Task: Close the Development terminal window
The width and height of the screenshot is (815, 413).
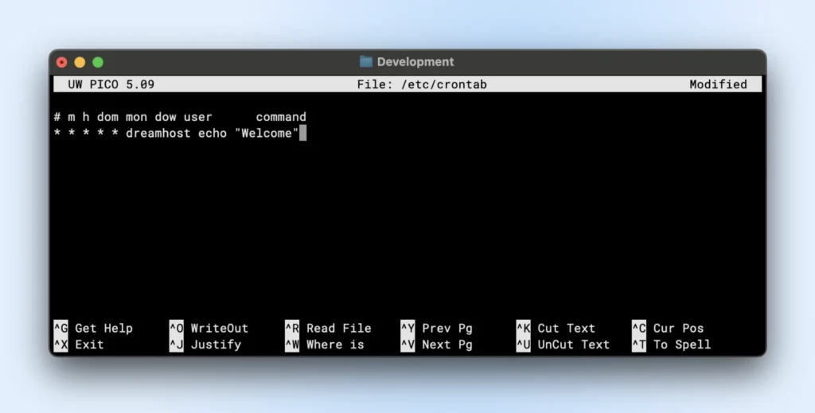Action: 62,62
